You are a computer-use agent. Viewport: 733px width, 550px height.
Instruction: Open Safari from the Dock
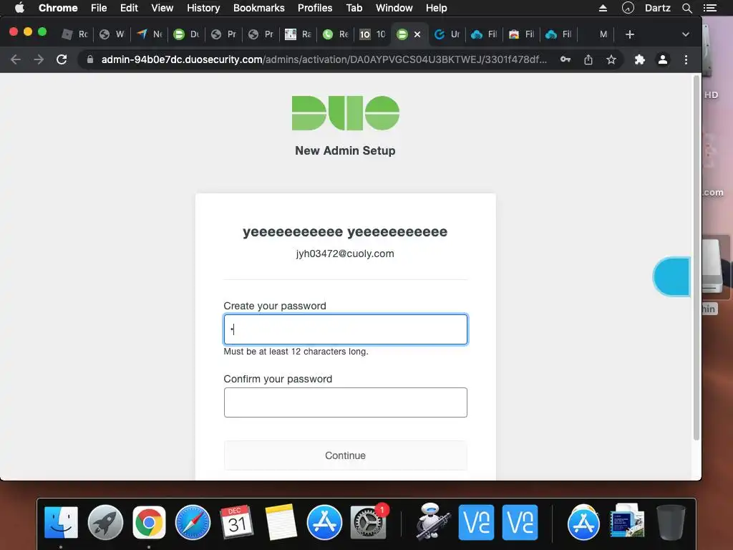pos(193,522)
